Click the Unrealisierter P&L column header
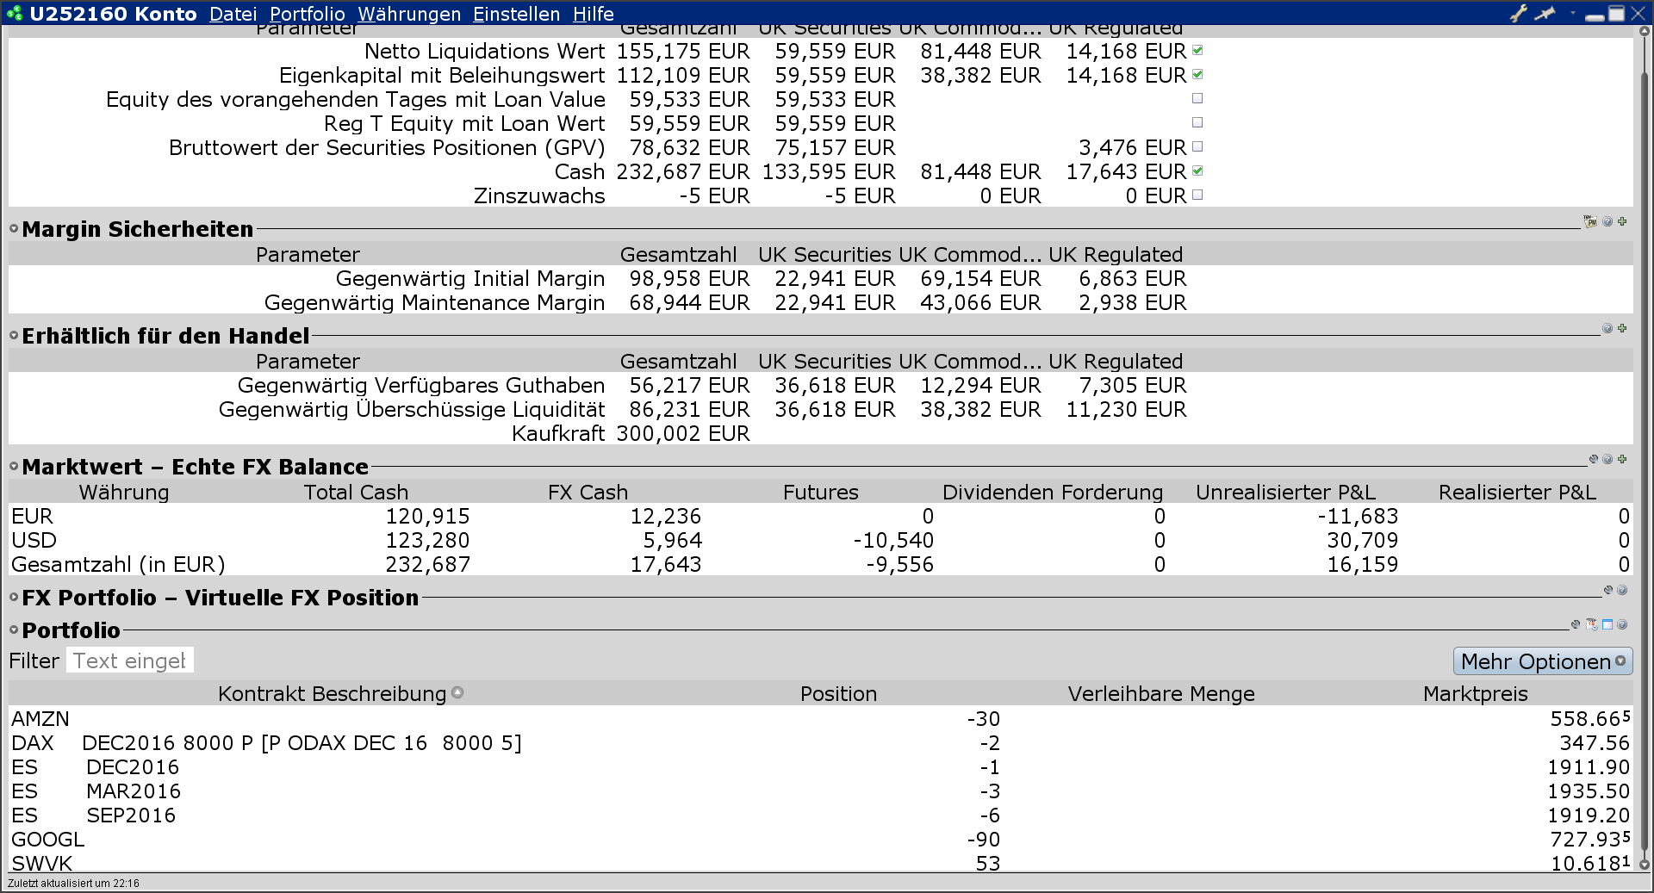 (x=1285, y=493)
